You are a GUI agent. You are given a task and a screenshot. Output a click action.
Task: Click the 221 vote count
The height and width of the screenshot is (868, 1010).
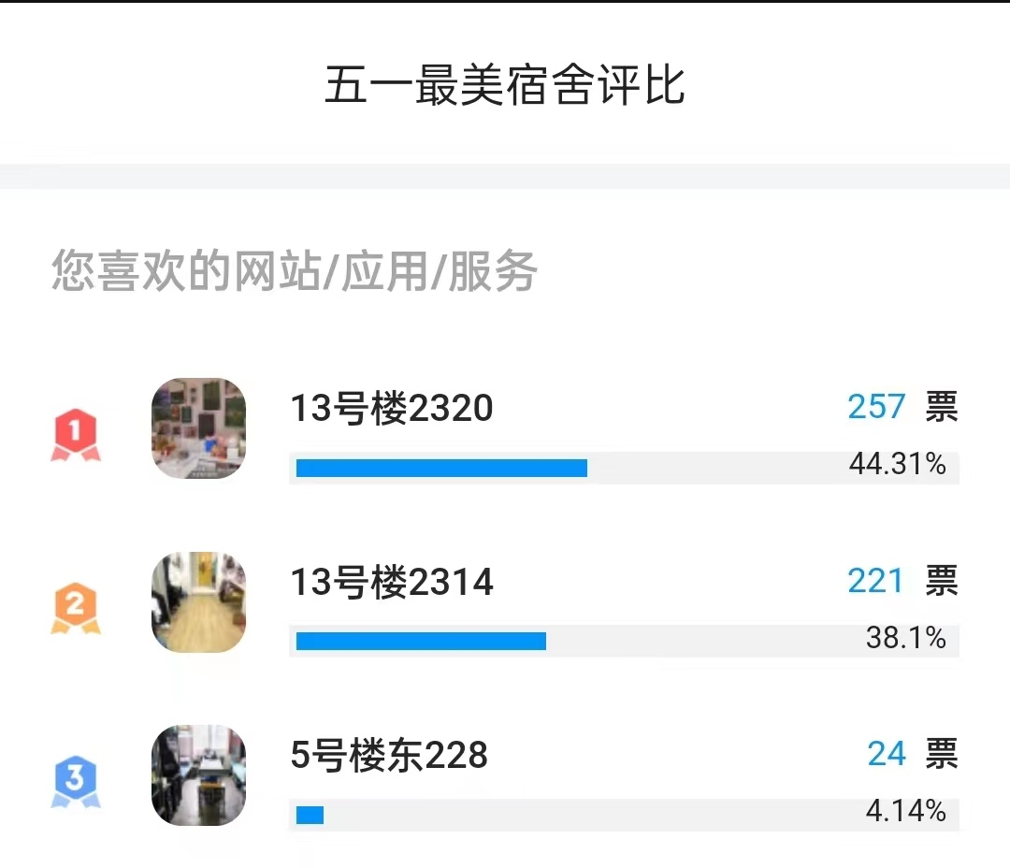(875, 581)
